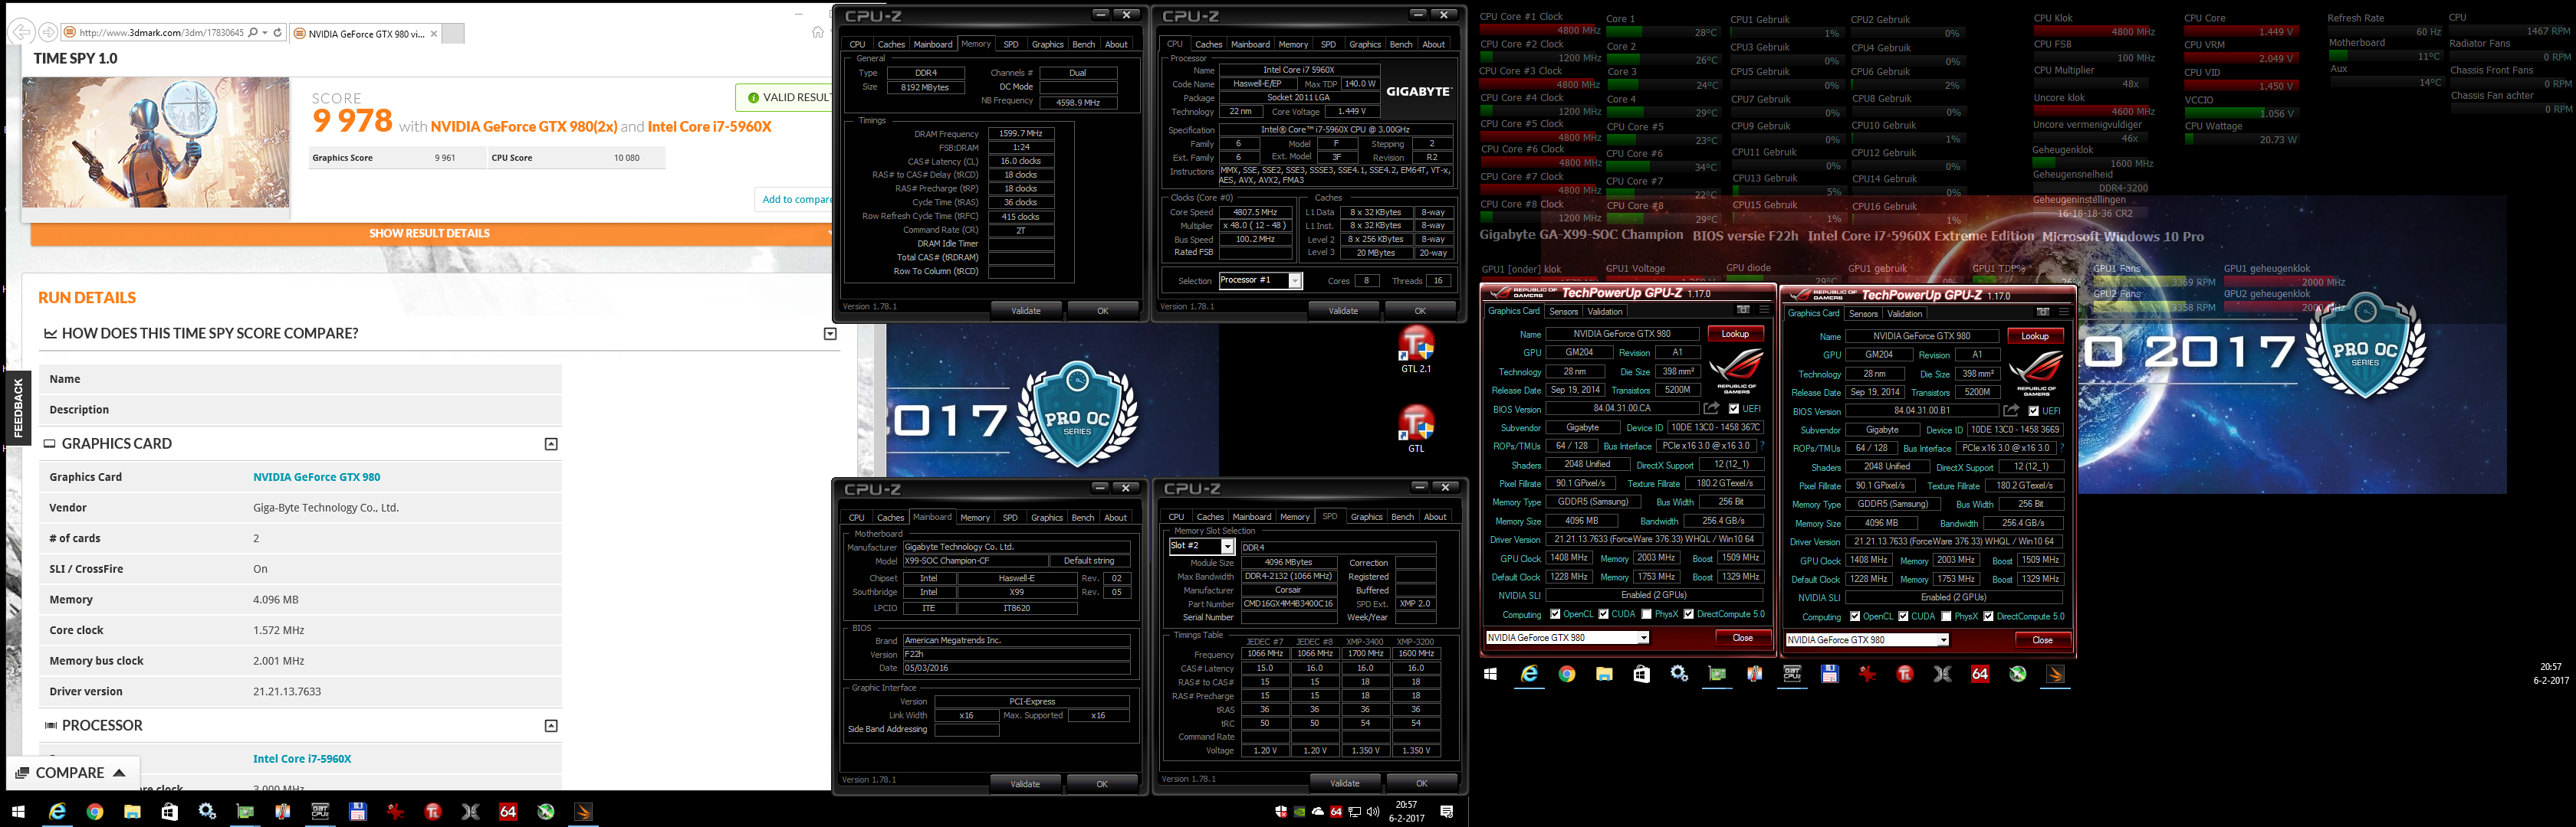This screenshot has width=2576, height=827.
Task: Open Intel Core i7-5960X link under Processor section
Action: 302,759
